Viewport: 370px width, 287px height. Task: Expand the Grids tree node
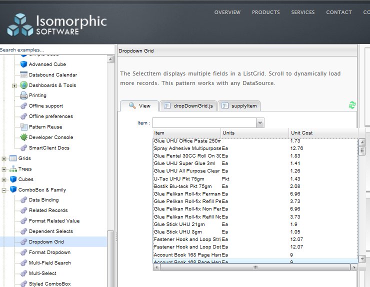click(x=4, y=158)
